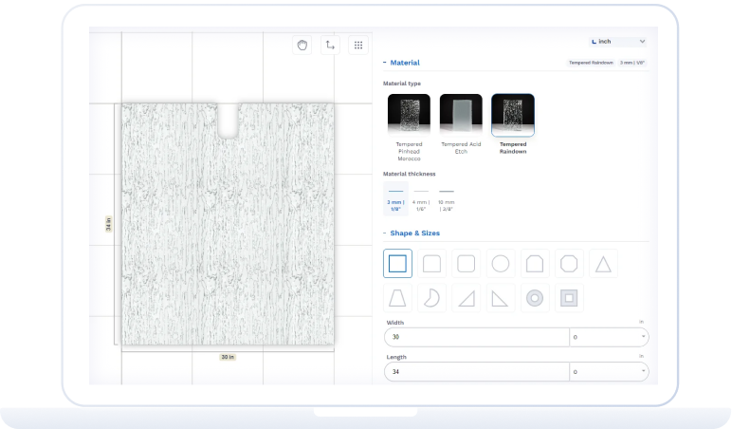Screen dimensions: 732x429
Task: Choose the ring shape icon
Action: pyautogui.click(x=535, y=298)
